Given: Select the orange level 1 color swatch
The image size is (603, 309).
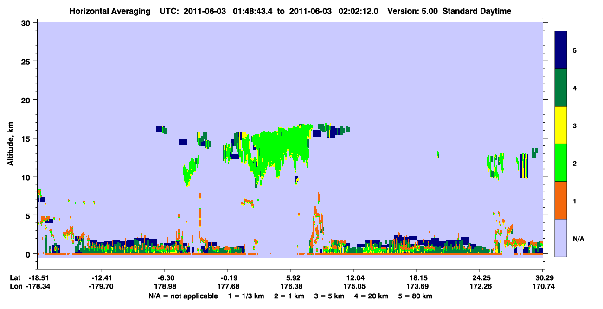Looking at the screenshot, I should (561, 200).
